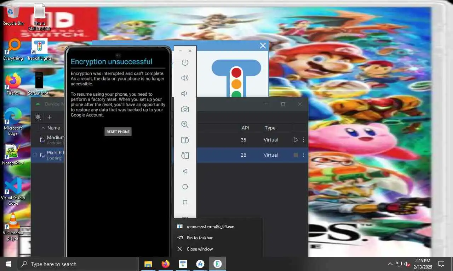This screenshot has width=453, height=271.
Task: Click the emulator power button icon
Action: [185, 62]
